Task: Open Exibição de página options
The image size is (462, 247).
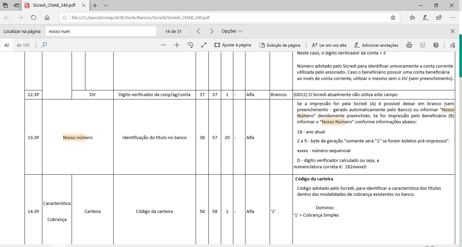Action: pos(280,45)
